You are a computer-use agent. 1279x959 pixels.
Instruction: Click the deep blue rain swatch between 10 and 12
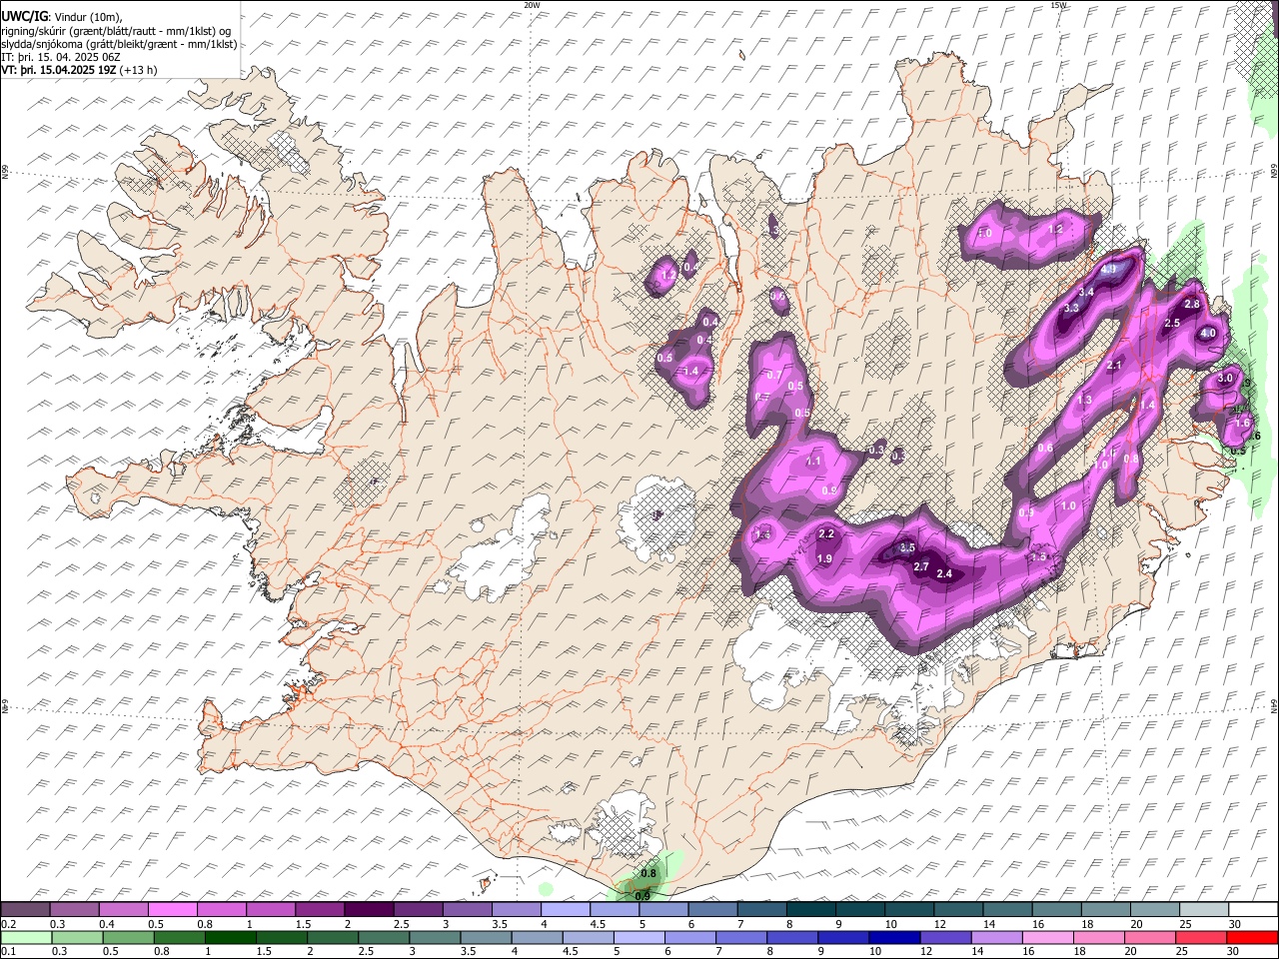[x=892, y=937]
